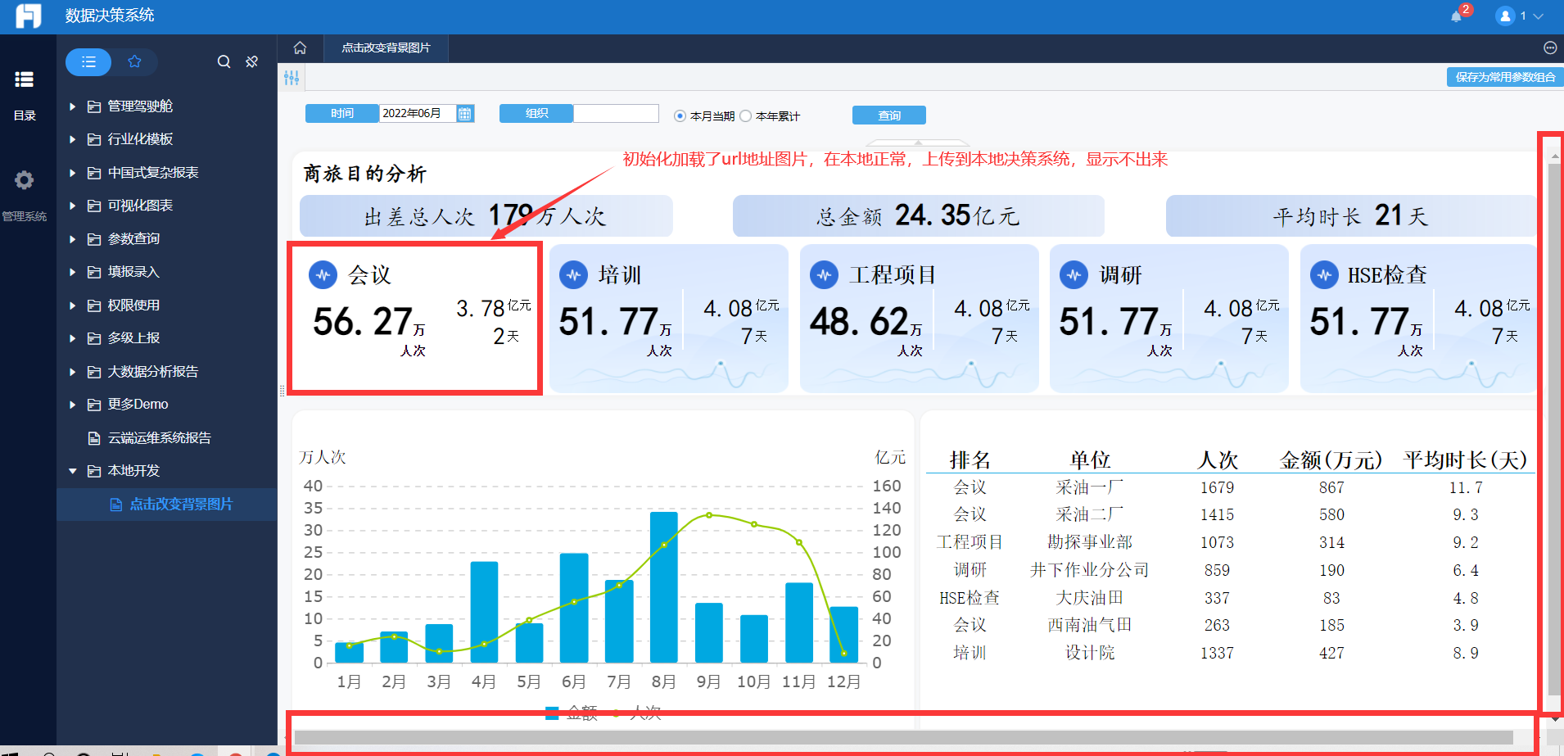Expand the 参数查询 folder arrow
Screen dimensions: 1564x756
pyautogui.click(x=72, y=239)
